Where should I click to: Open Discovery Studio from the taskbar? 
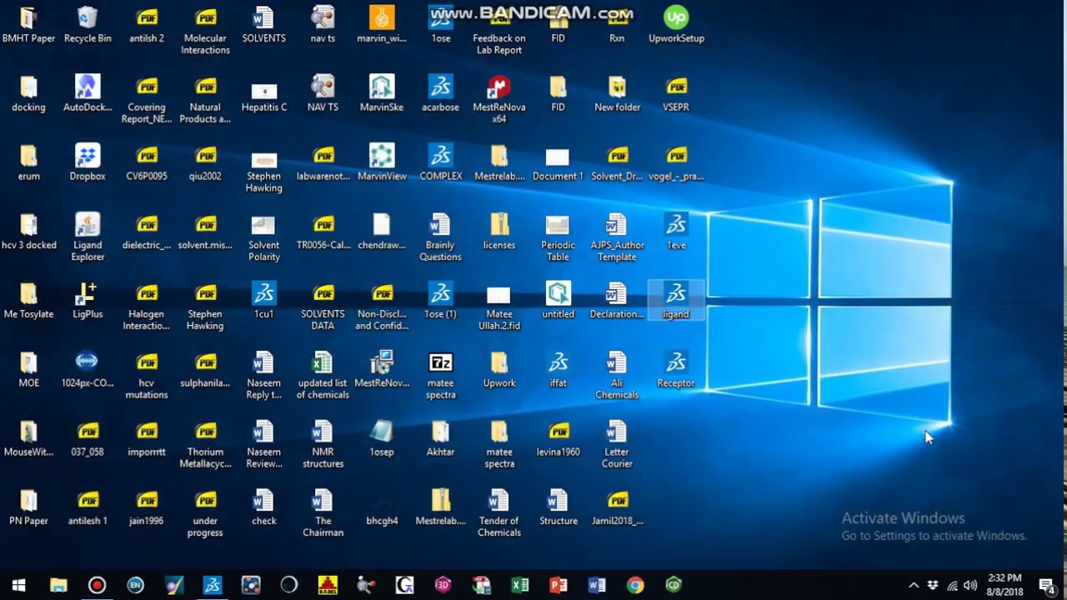click(213, 585)
